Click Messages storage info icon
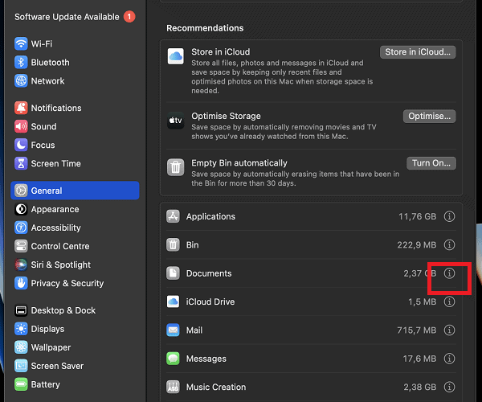The width and height of the screenshot is (482, 402). point(449,359)
